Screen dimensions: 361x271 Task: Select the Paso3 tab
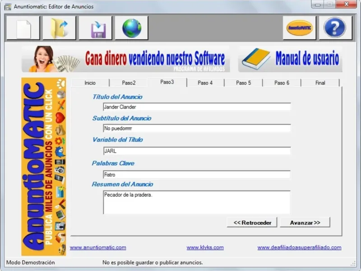coord(167,82)
